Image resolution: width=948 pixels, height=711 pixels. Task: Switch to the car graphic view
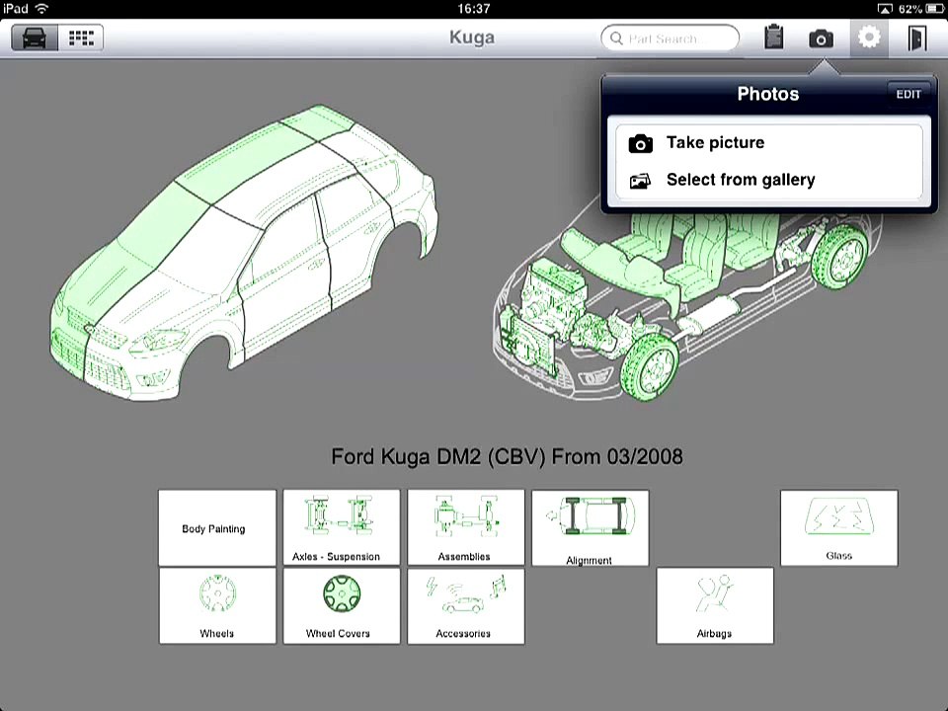[35, 38]
